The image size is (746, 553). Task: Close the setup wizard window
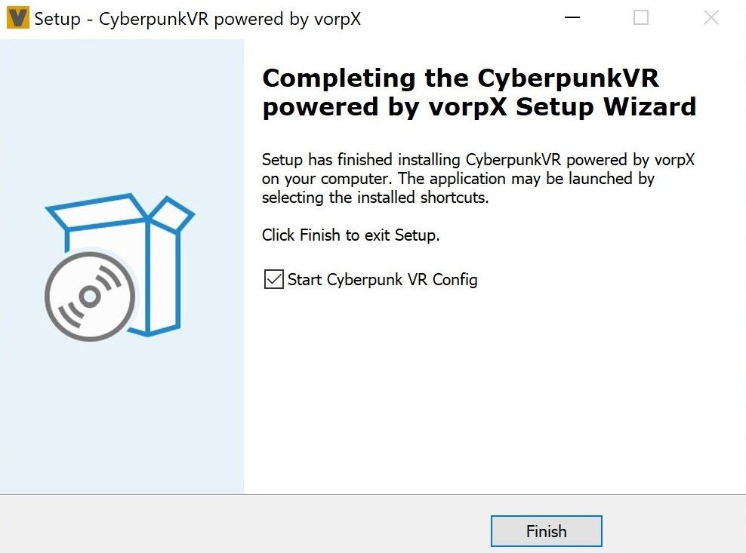(x=711, y=17)
